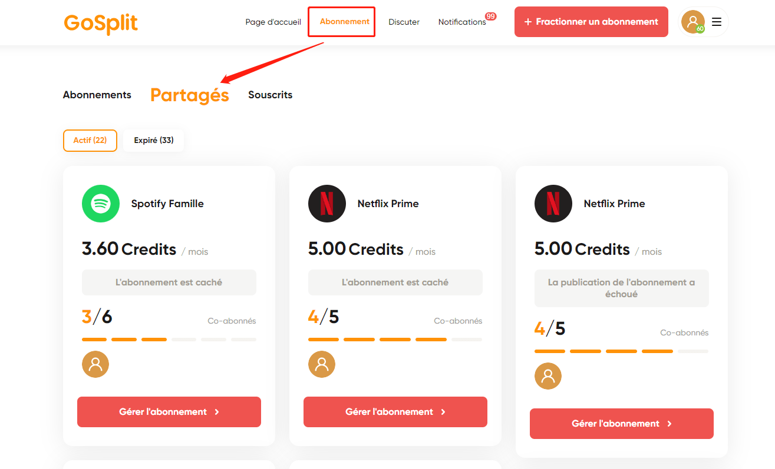Switch to the Souscrits tab
Screen dimensions: 775x469
pos(271,95)
